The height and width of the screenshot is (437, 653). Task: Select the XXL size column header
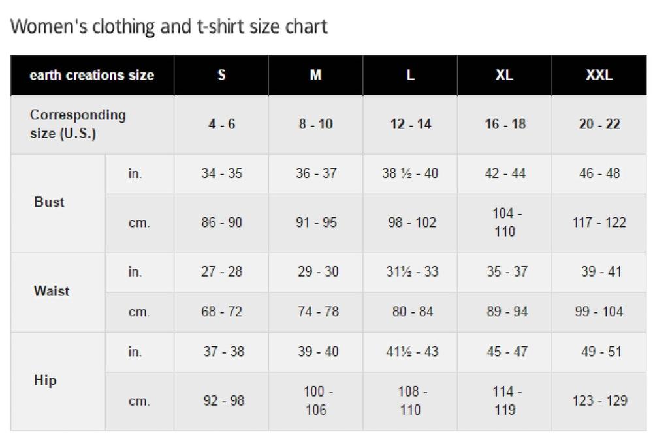[x=599, y=75]
